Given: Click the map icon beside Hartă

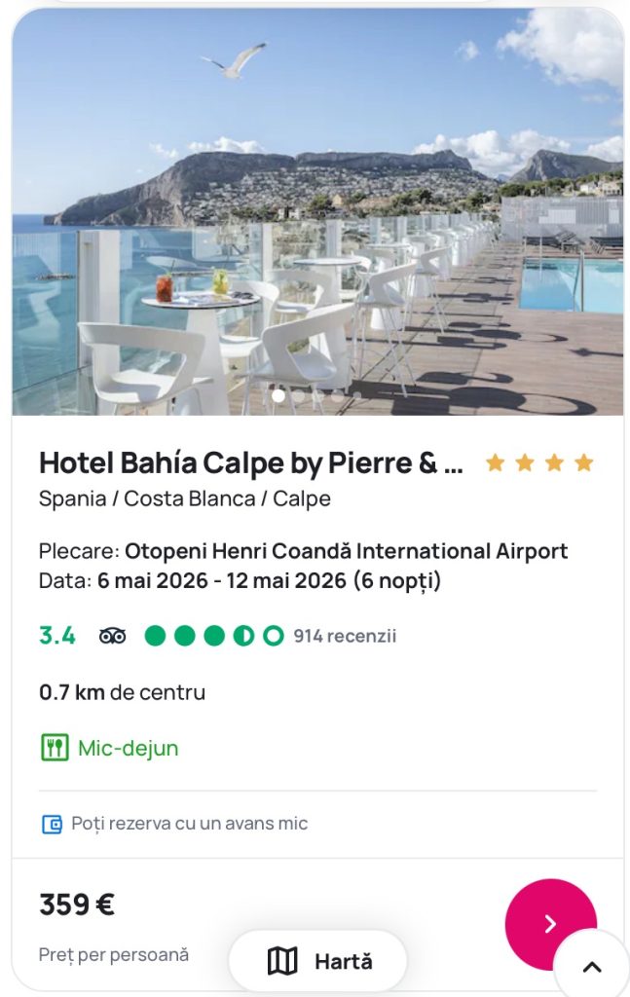Looking at the screenshot, I should point(282,961).
